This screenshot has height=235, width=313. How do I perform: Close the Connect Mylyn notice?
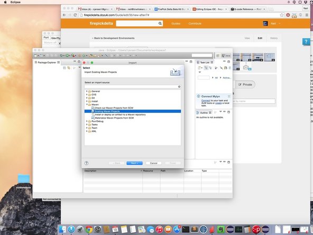pos(229,96)
